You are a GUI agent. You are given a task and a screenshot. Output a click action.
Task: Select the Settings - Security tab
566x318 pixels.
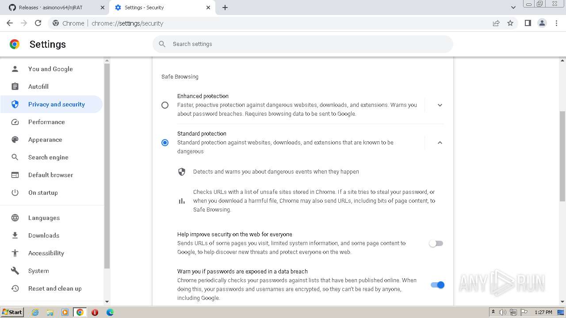point(162,8)
